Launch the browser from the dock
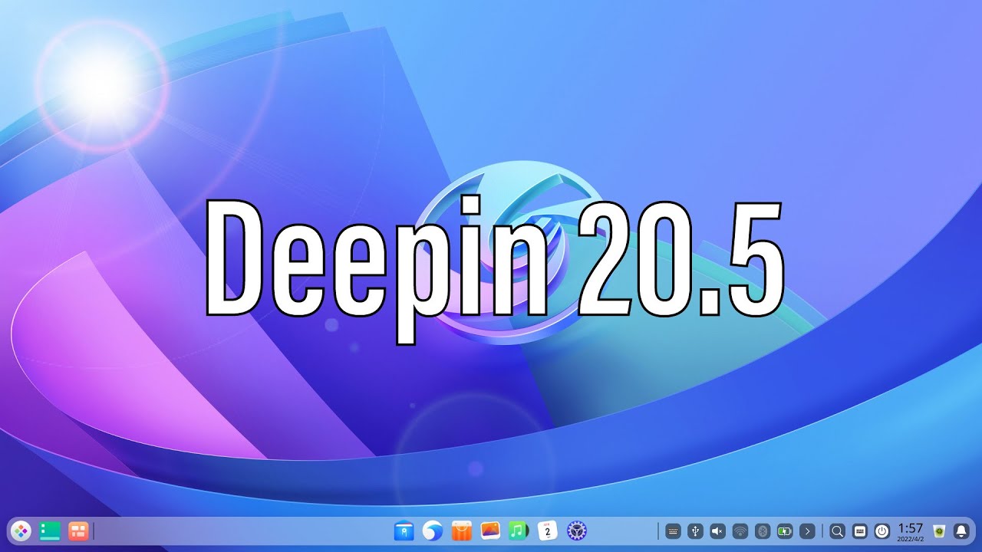 pos(433,531)
